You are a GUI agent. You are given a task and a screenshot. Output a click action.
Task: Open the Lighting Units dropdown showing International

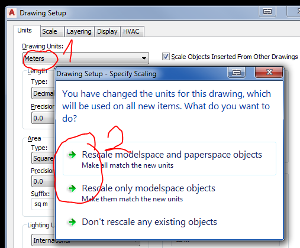point(86,240)
